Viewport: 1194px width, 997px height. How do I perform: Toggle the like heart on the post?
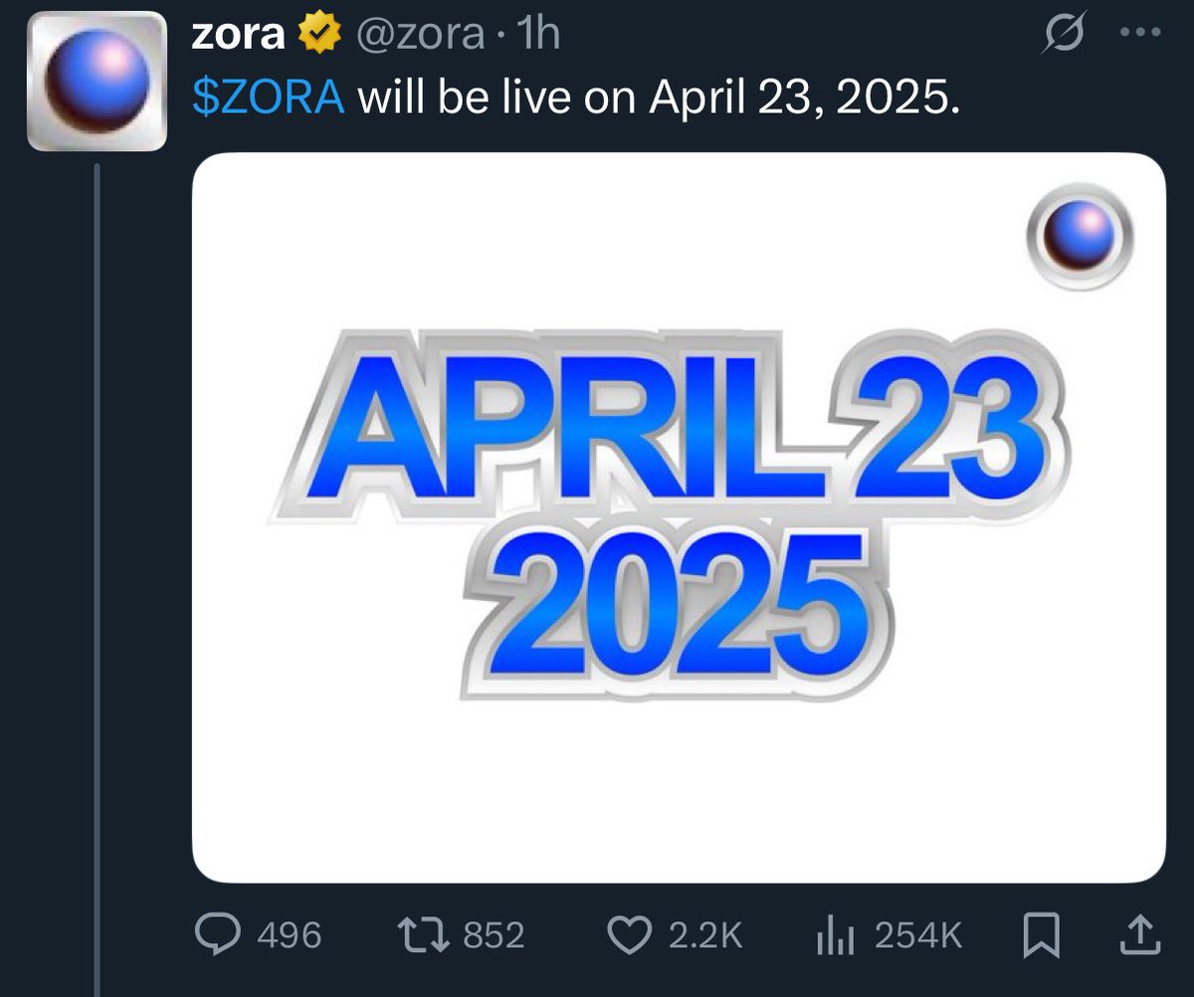pos(628,933)
